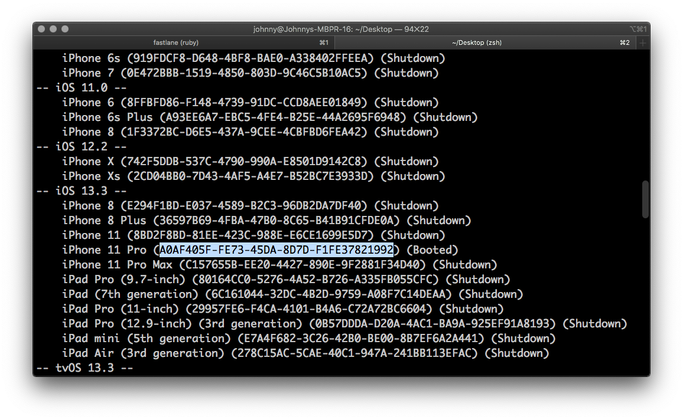
Task: Click the iPhone 11 Pro Max line
Action: pyautogui.click(x=279, y=265)
